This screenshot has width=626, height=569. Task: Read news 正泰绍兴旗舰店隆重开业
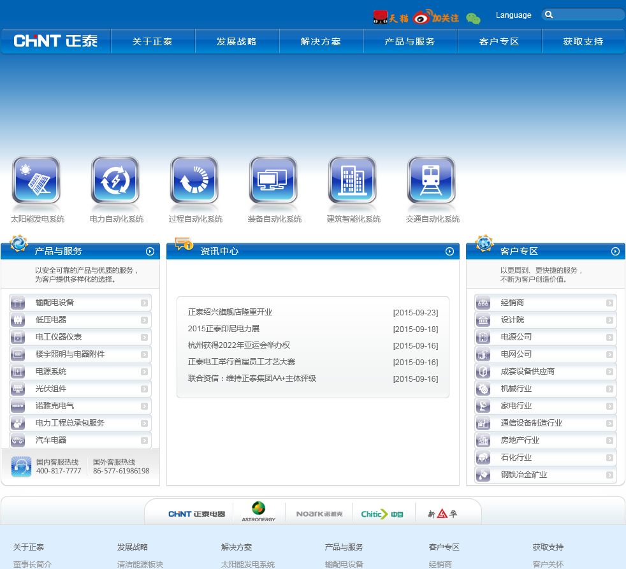tap(230, 312)
